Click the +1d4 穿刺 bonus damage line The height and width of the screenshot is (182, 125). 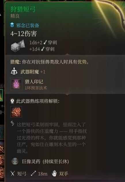click(42, 49)
